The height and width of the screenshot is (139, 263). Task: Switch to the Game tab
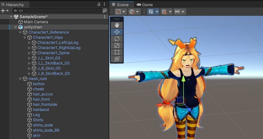pos(144,5)
